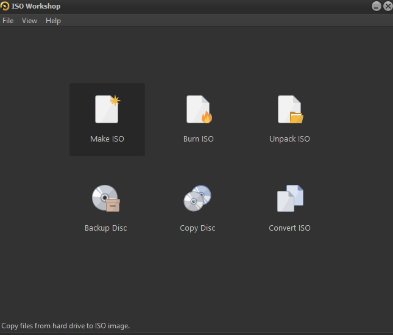Click the ISO Workshop logo in title bar
Viewport: 393px width, 335px height.
click(x=5, y=6)
